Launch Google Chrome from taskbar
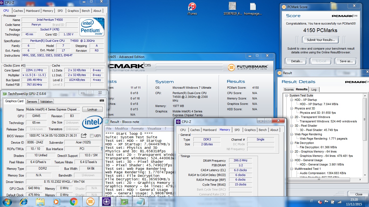Viewport: 369px width, 207px height. tap(73, 202)
